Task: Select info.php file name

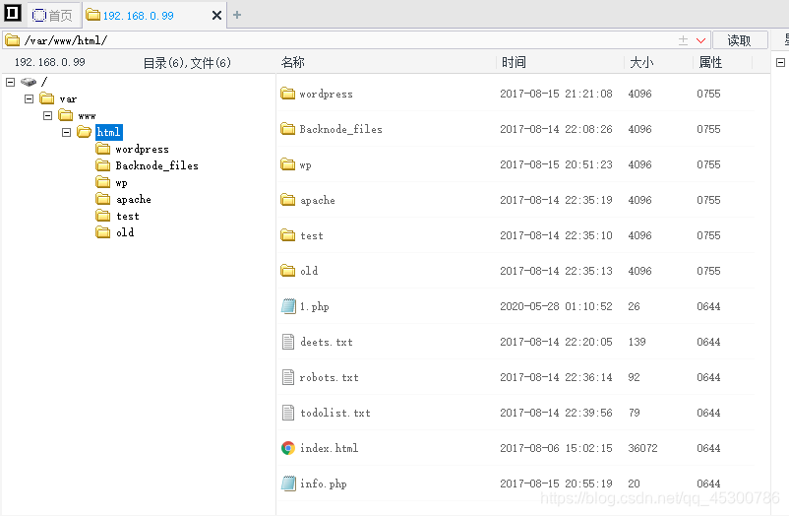Action: (323, 484)
